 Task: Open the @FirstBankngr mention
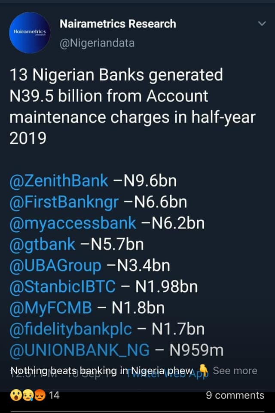pos(64,202)
